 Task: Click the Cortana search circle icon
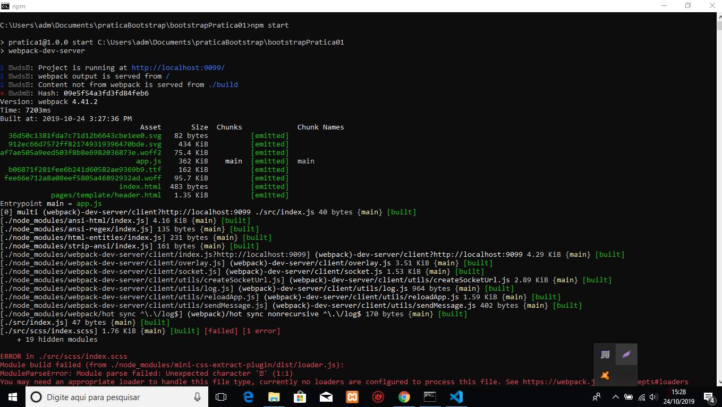pyautogui.click(x=36, y=397)
